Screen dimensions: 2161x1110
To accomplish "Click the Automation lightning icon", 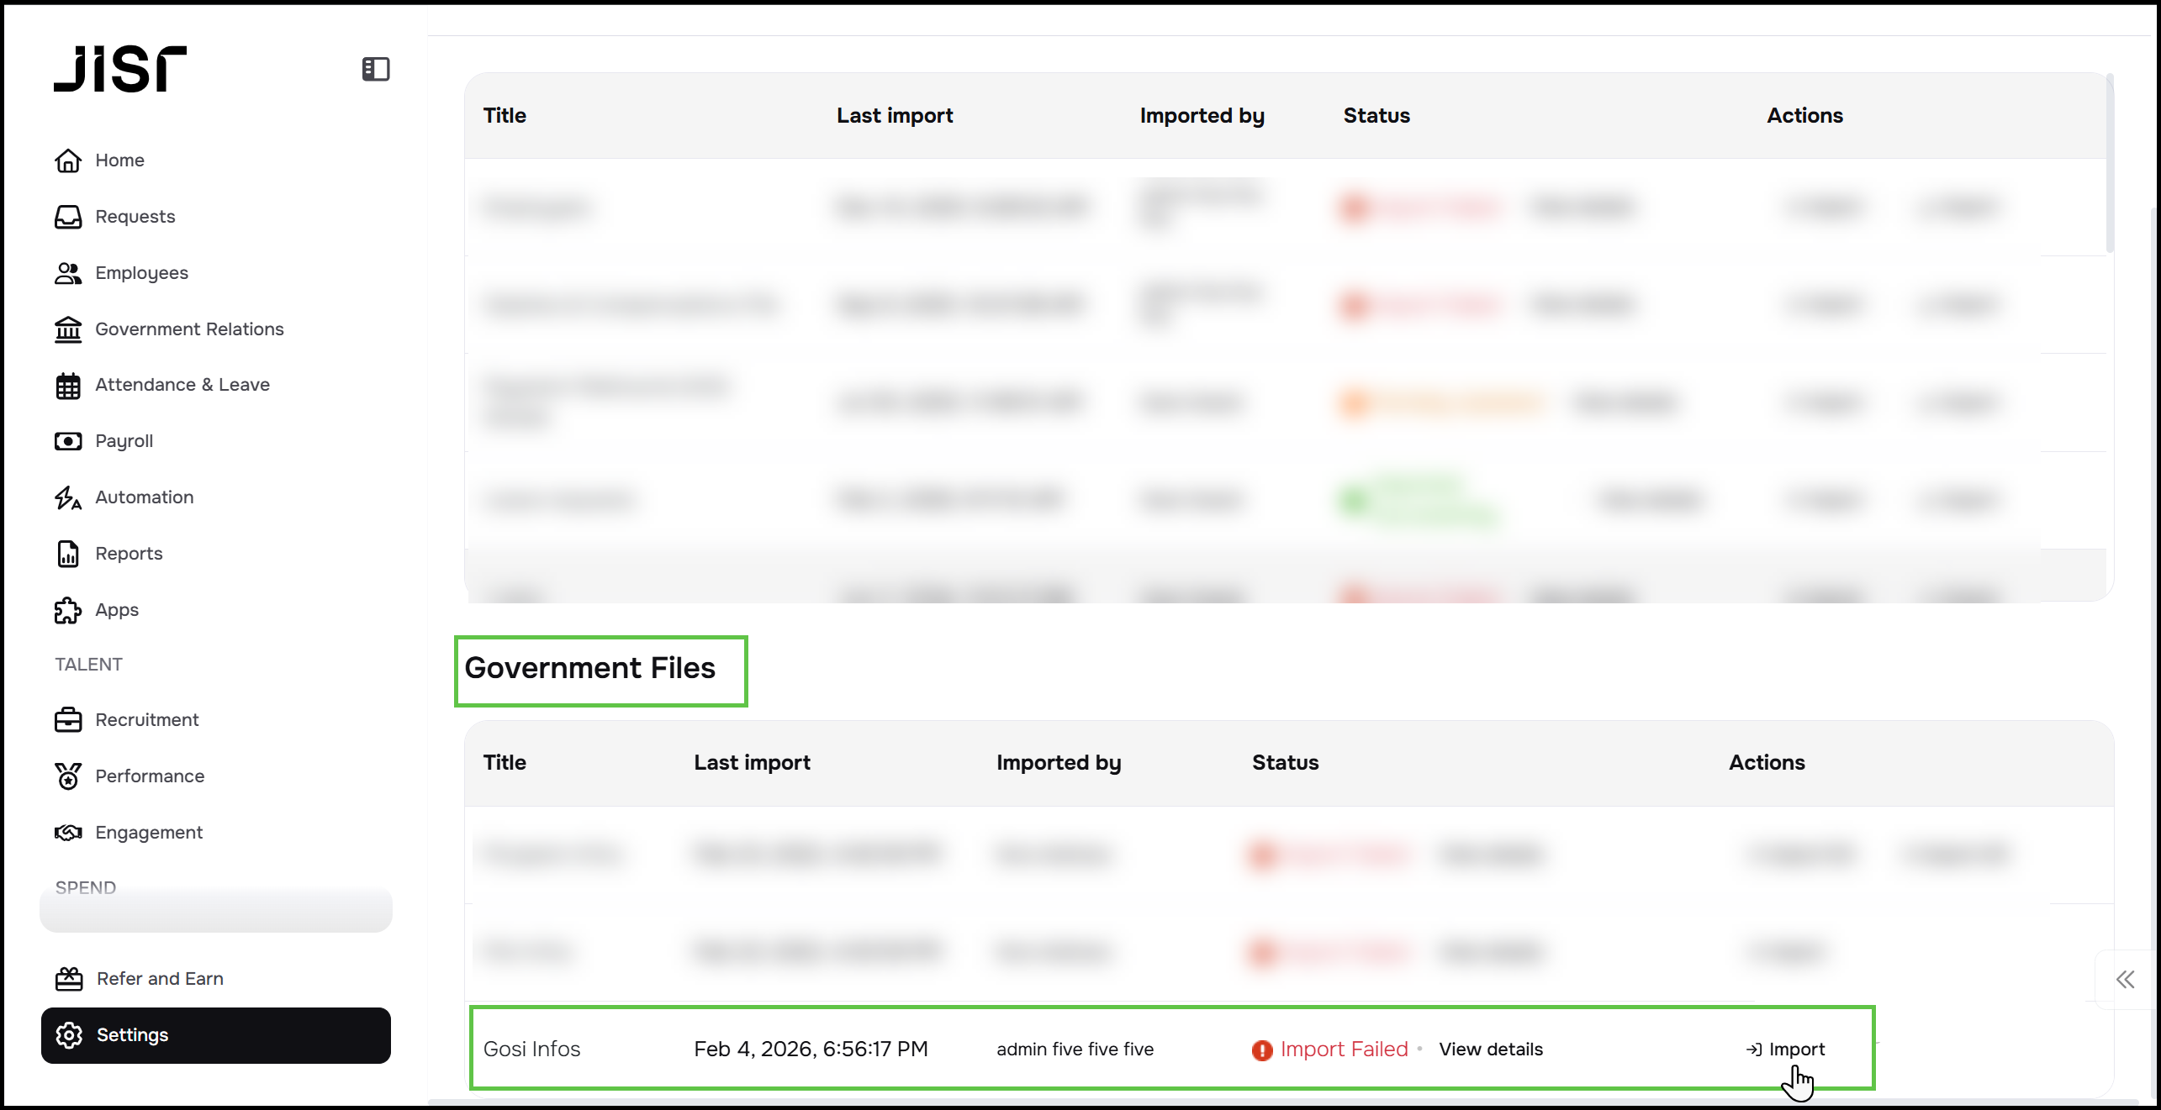I will [x=68, y=497].
